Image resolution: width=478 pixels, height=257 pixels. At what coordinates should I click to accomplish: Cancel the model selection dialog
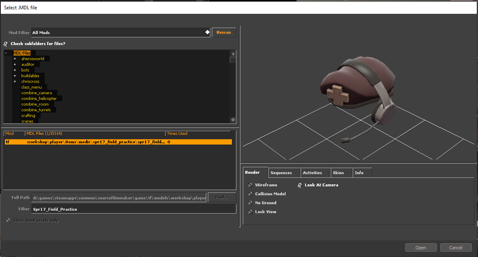tap(456, 248)
